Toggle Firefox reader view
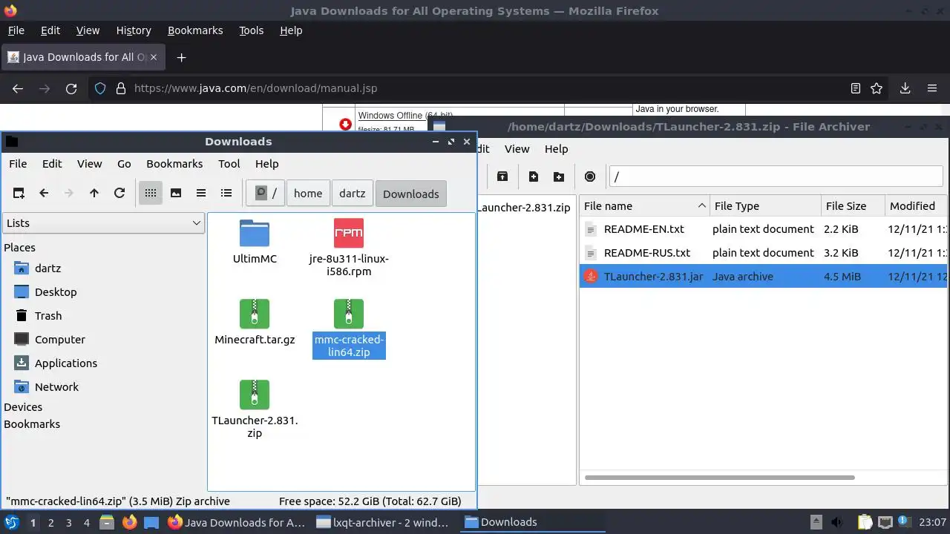Image resolution: width=950 pixels, height=534 pixels. pos(856,88)
